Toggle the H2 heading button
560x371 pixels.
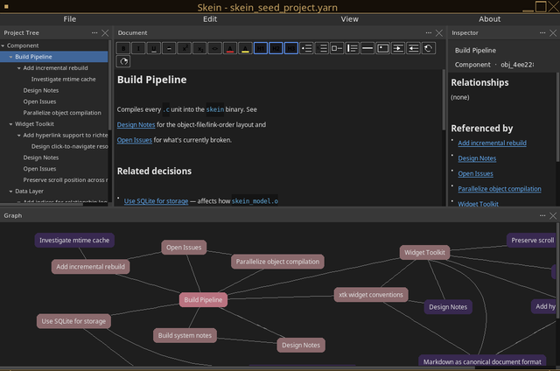tap(276, 48)
